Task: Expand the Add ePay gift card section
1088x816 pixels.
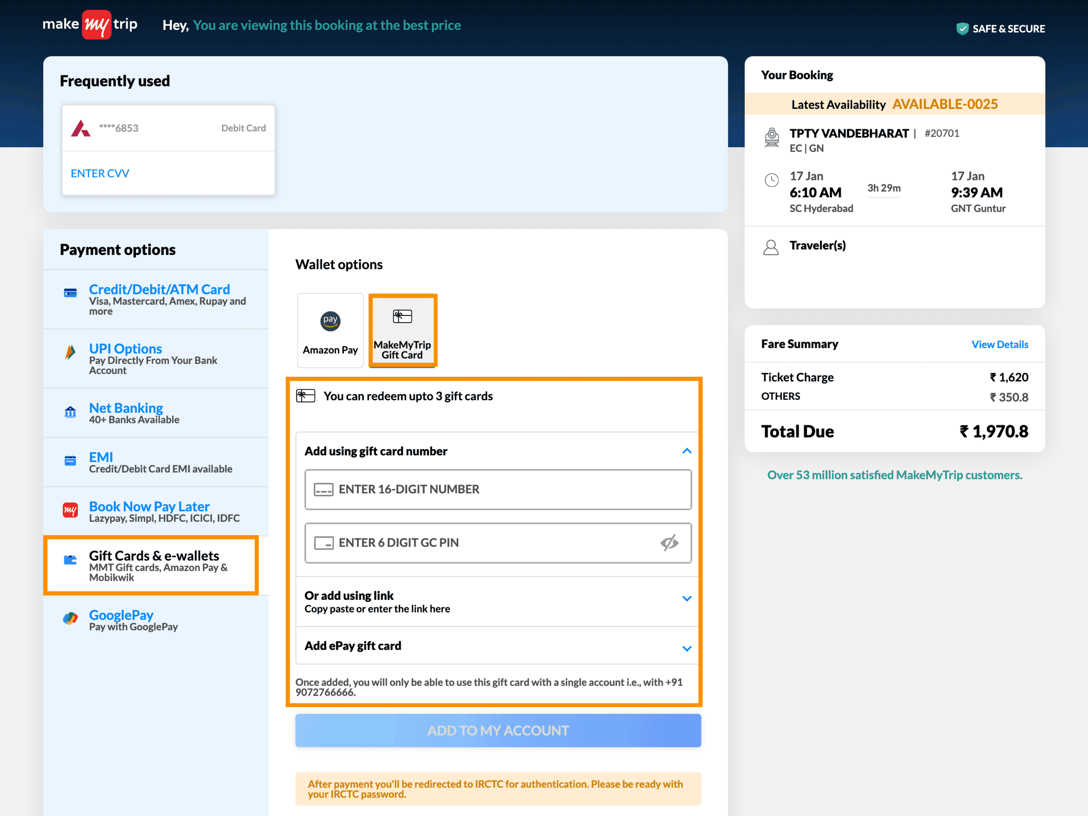Action: 687,649
